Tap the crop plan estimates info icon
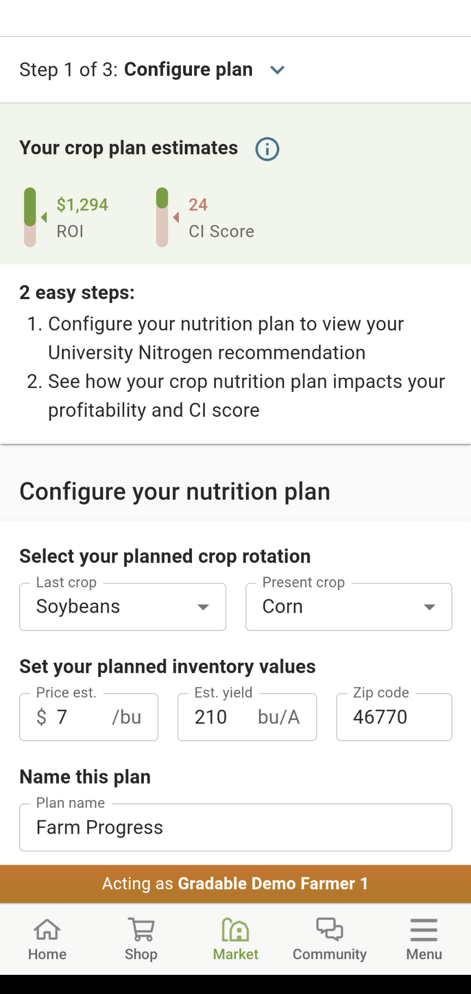The height and width of the screenshot is (994, 471). click(267, 149)
